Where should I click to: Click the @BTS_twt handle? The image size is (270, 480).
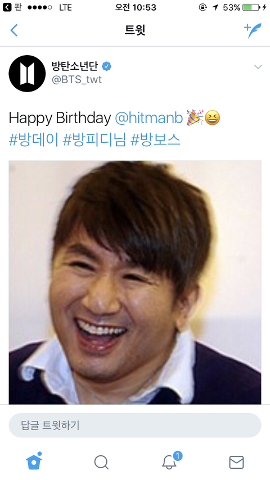76,80
